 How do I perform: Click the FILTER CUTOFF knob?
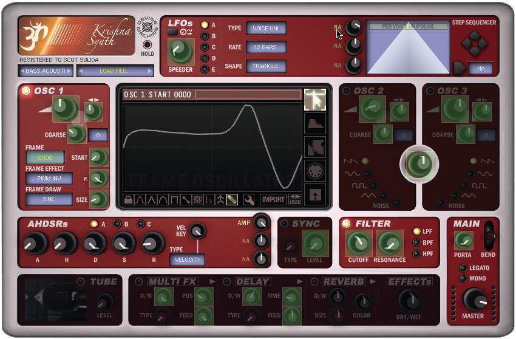[x=358, y=244]
